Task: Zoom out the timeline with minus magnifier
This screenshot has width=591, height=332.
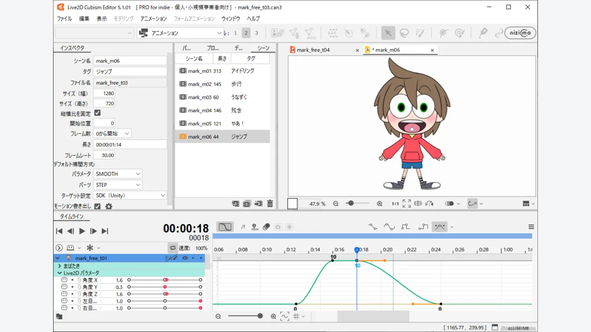Action: (218, 316)
